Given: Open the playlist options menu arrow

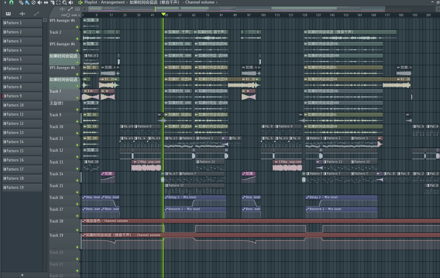Looking at the screenshot, I should (5, 2).
